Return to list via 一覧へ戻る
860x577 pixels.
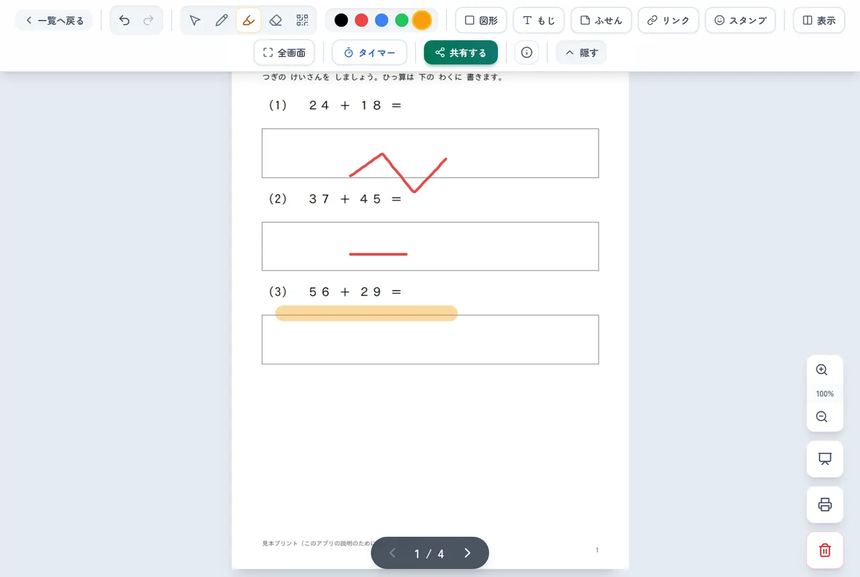pos(54,20)
